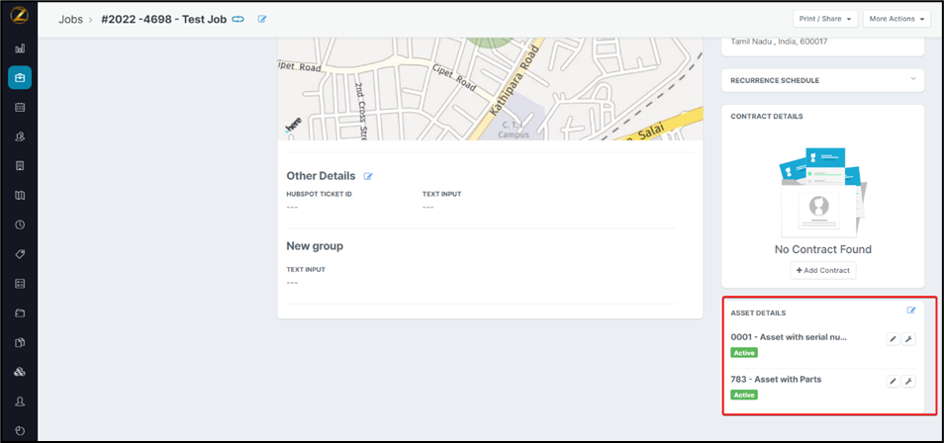Open the Print / Share dropdown
Viewport: 944px width, 443px height.
click(824, 19)
